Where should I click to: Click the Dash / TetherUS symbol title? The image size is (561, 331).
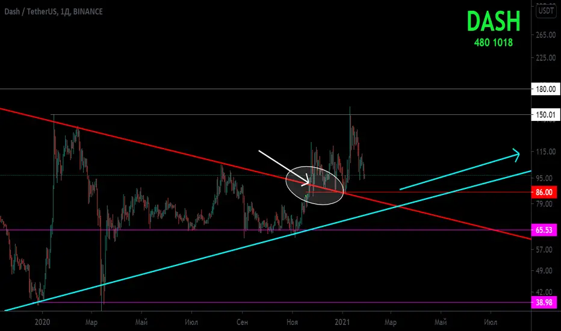54,12
